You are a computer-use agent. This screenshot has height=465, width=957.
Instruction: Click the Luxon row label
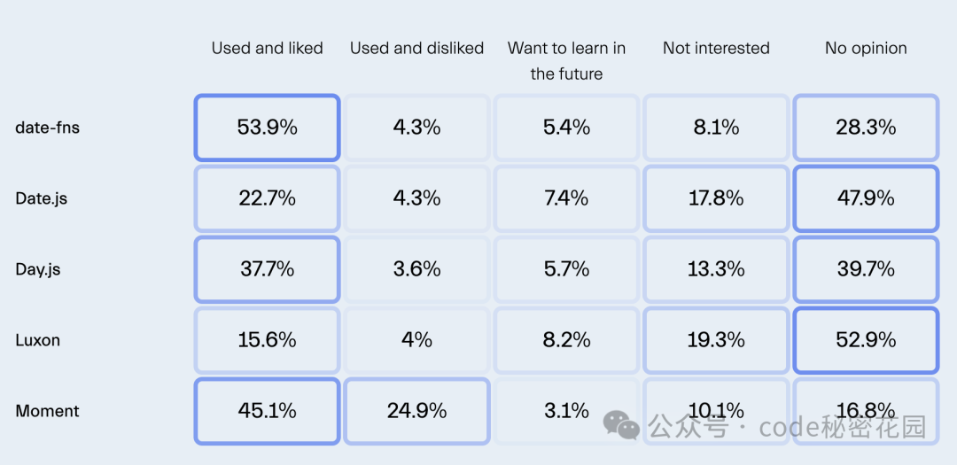point(38,340)
